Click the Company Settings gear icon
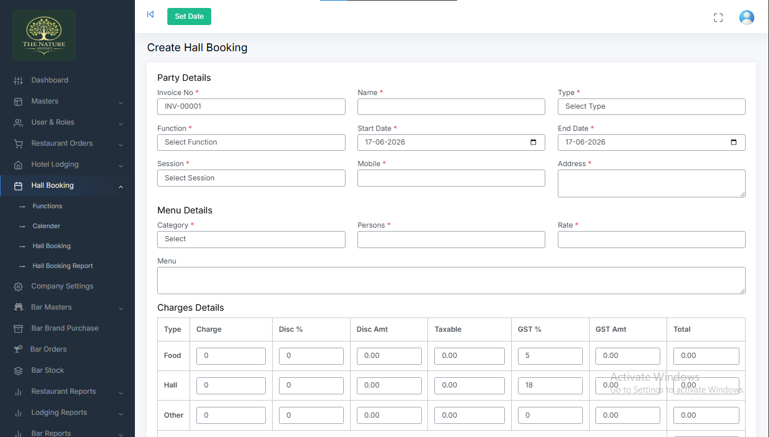The width and height of the screenshot is (769, 437). point(18,287)
